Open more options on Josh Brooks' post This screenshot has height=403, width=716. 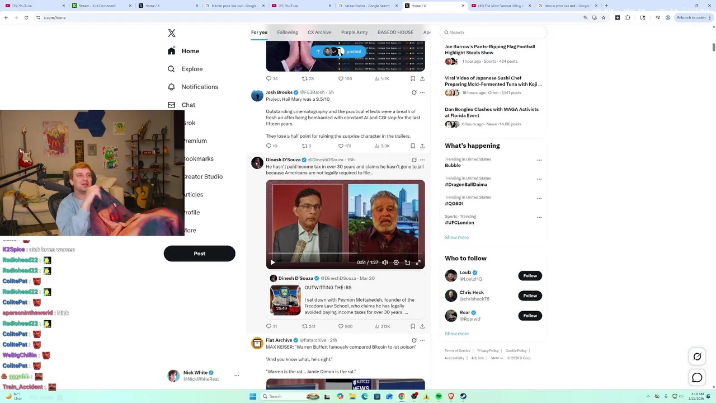(422, 92)
